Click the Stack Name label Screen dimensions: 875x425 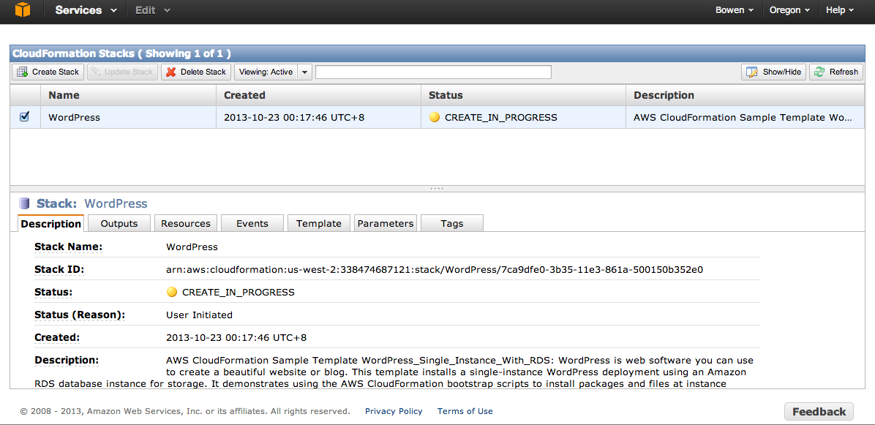tap(69, 247)
